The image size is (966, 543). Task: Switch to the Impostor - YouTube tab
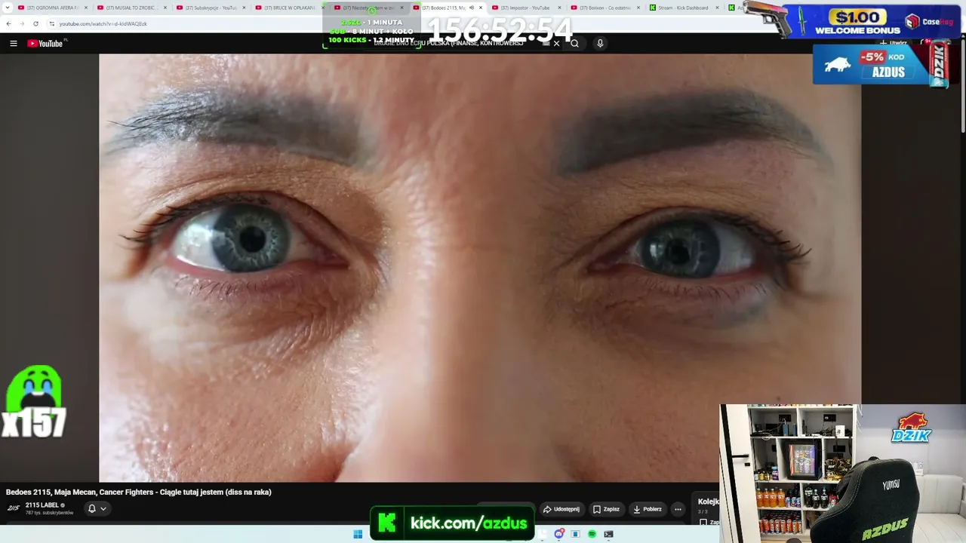tap(527, 8)
